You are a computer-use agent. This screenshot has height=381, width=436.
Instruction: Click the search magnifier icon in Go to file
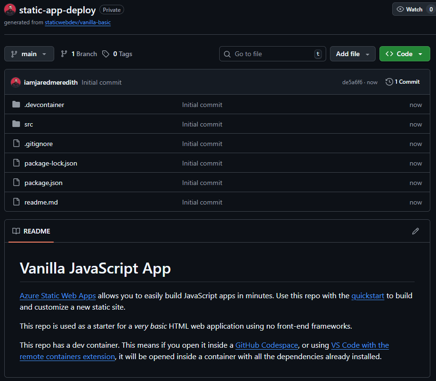coord(227,54)
